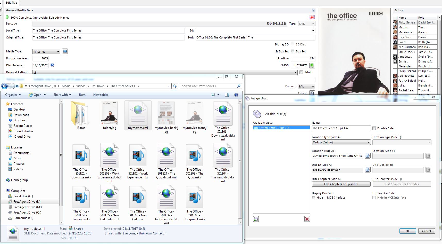Expand the Format PAL dropdown
442x244 pixels.
(x=306, y=86)
